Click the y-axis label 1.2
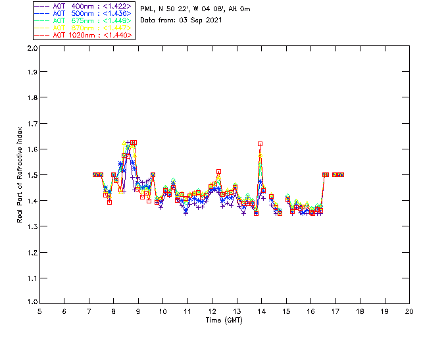Image resolution: width=421 pixels, height=337 pixels. (32, 253)
